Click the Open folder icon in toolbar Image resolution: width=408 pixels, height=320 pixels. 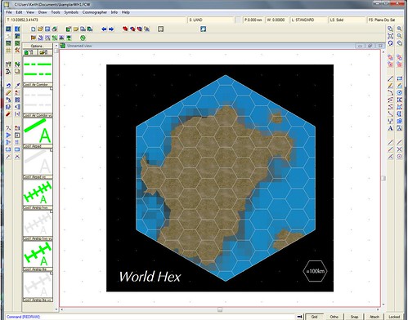pyautogui.click(x=40, y=29)
